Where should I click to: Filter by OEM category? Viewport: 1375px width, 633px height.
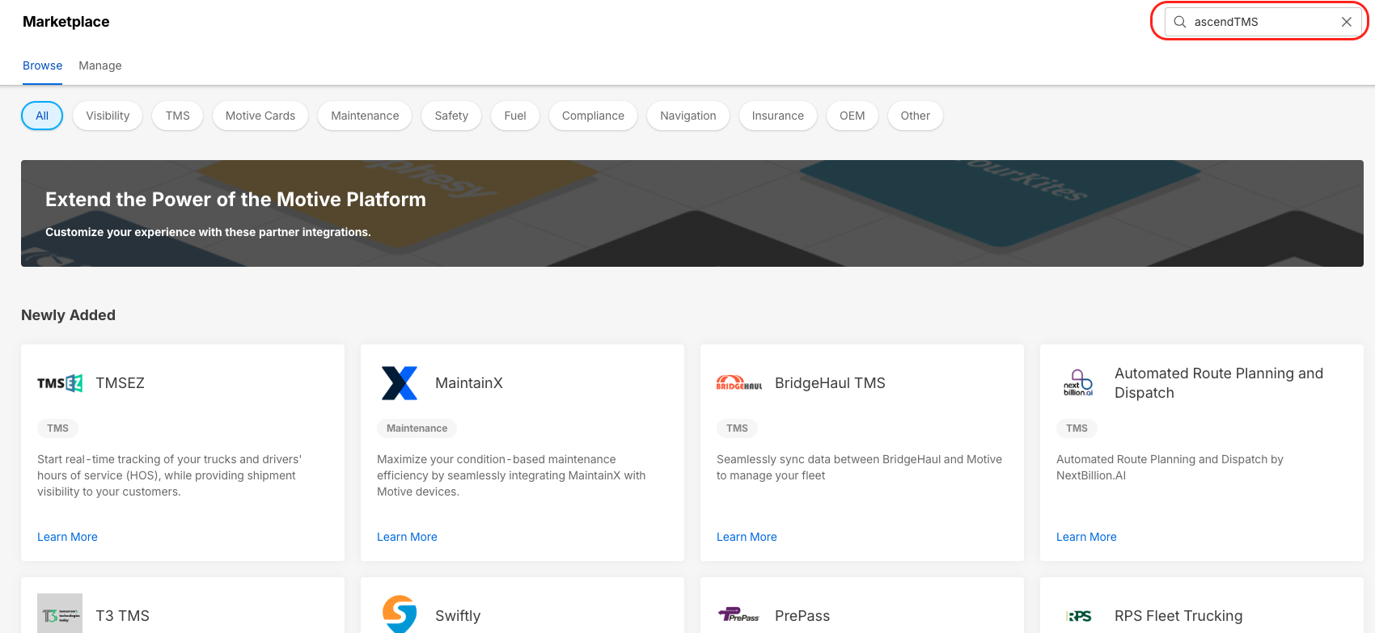click(x=852, y=116)
